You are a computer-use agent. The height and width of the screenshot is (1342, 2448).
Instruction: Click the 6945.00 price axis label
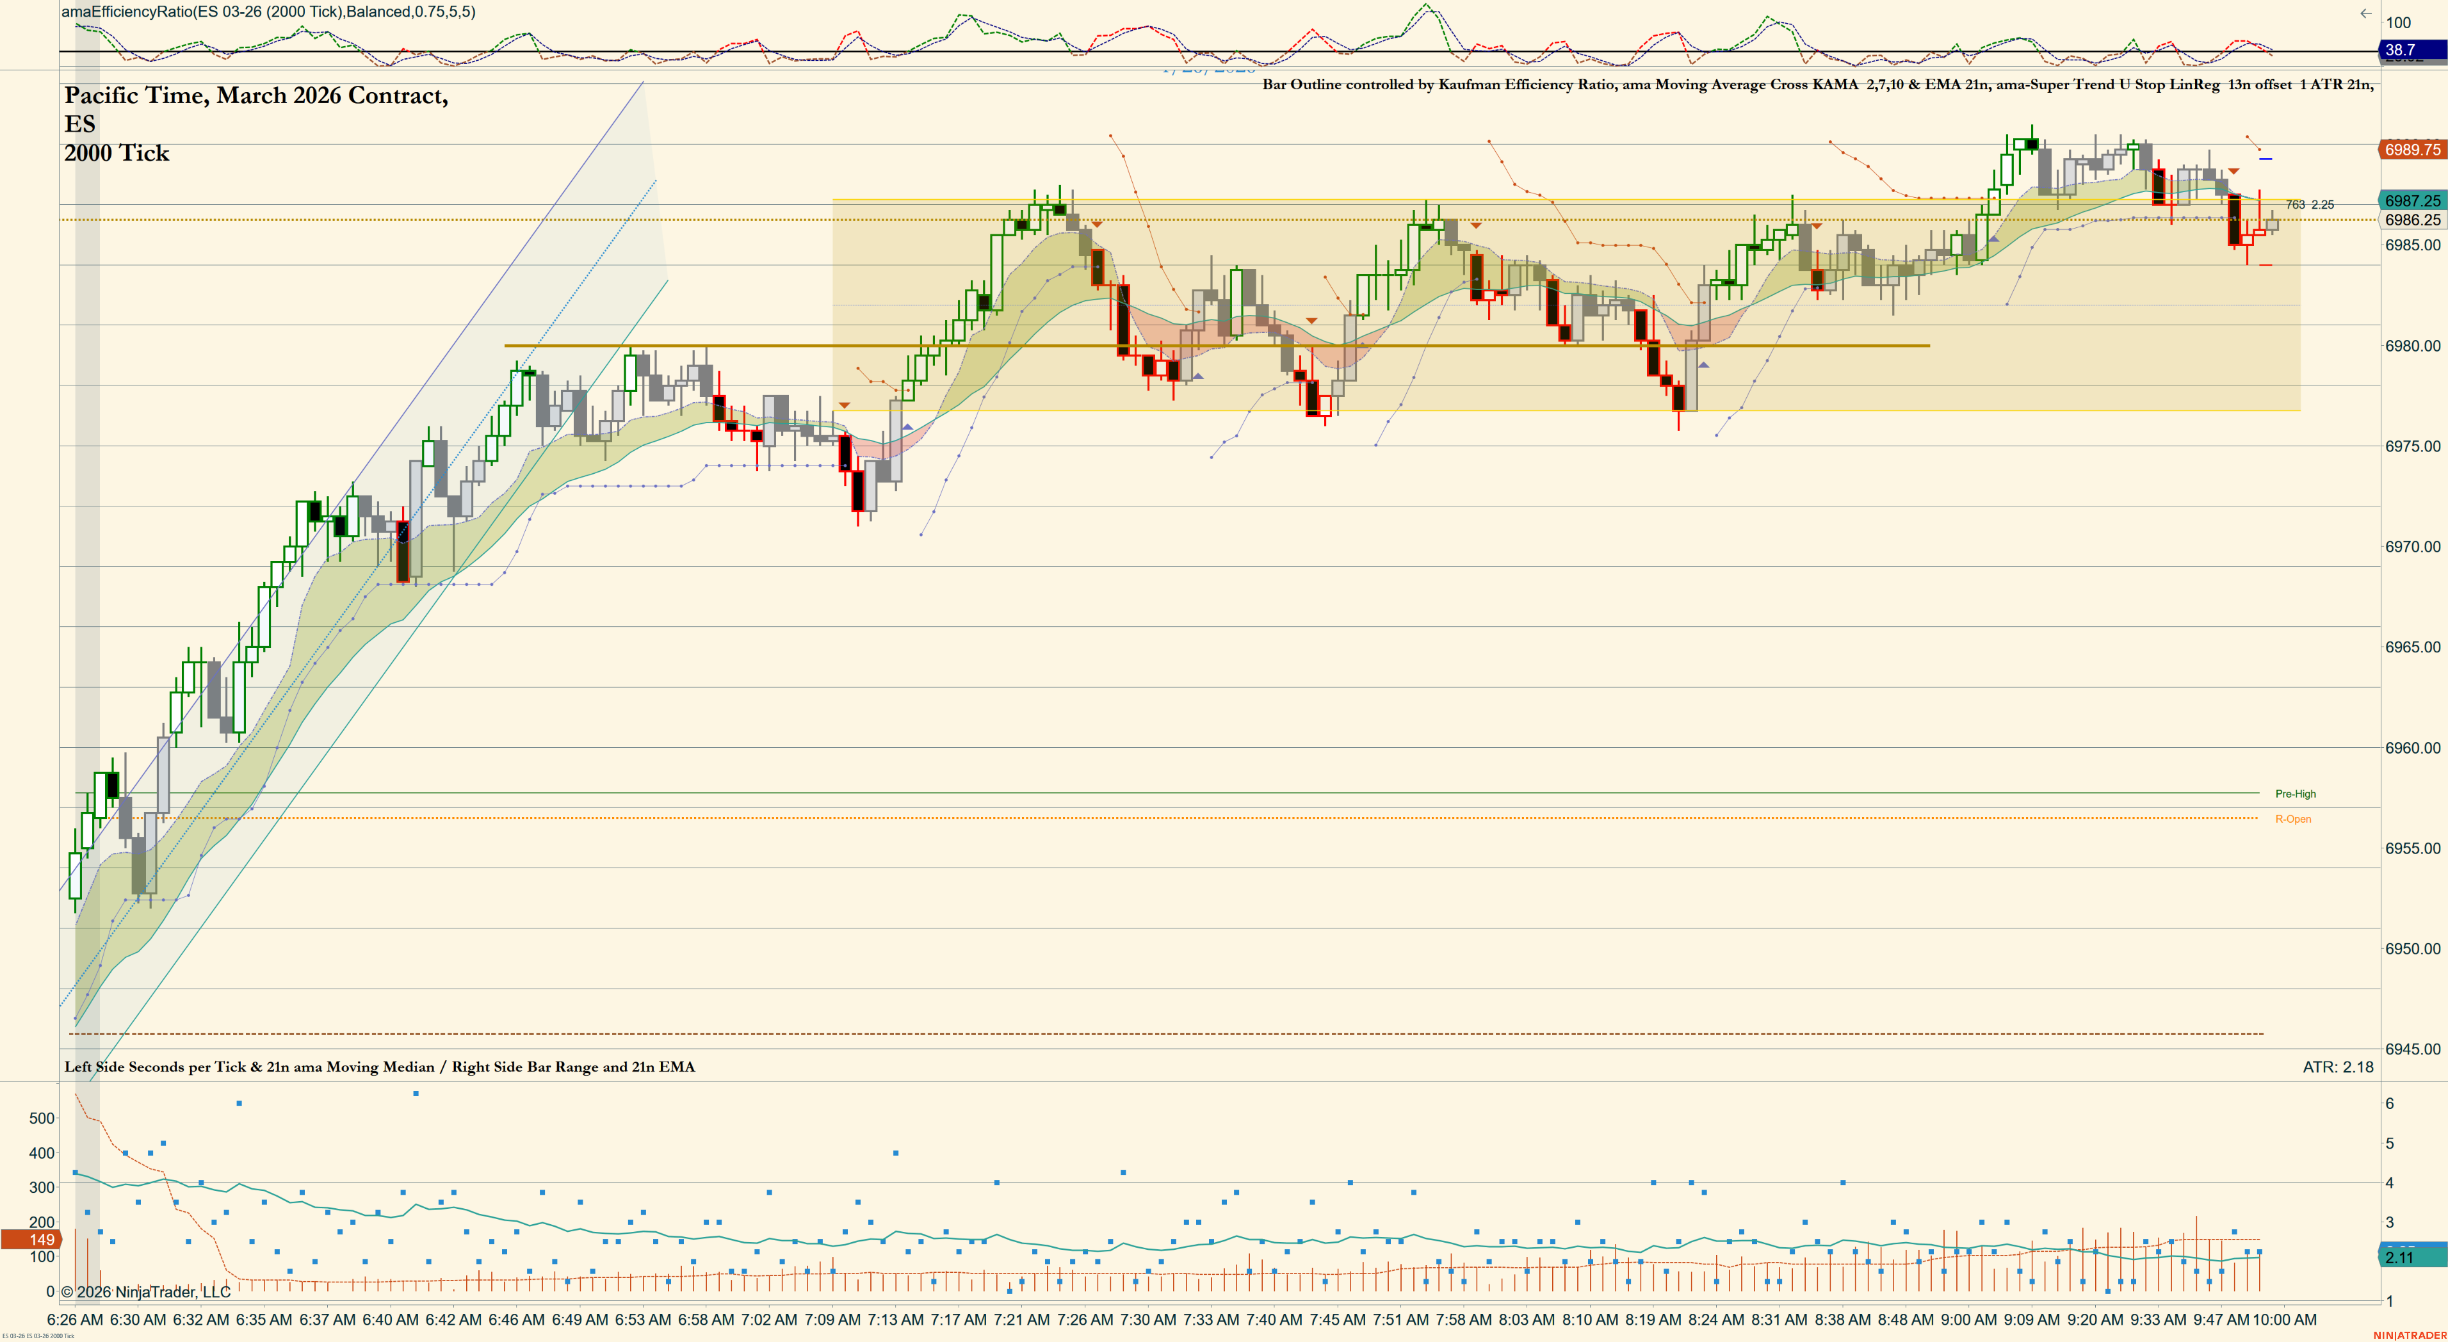(2413, 1049)
